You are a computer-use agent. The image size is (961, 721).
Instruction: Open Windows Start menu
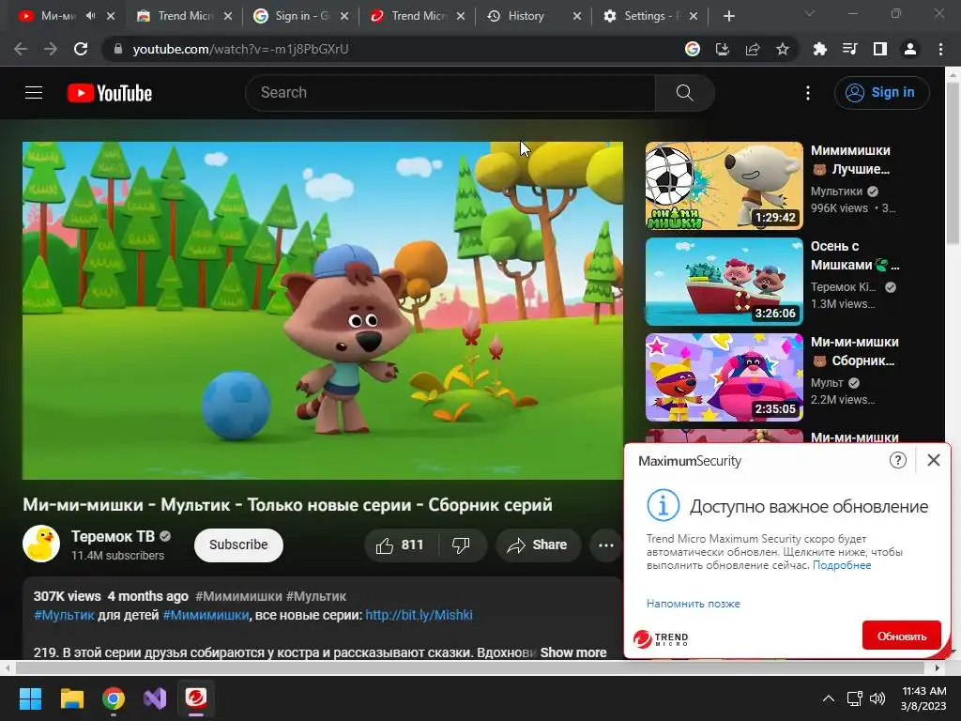30,698
